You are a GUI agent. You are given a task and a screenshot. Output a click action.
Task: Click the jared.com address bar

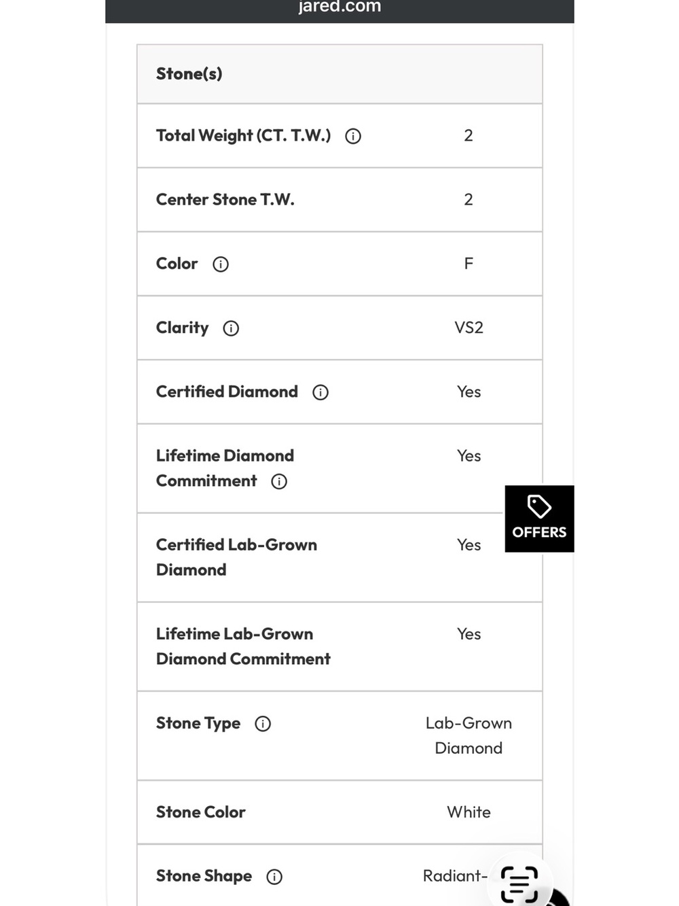pyautogui.click(x=339, y=7)
